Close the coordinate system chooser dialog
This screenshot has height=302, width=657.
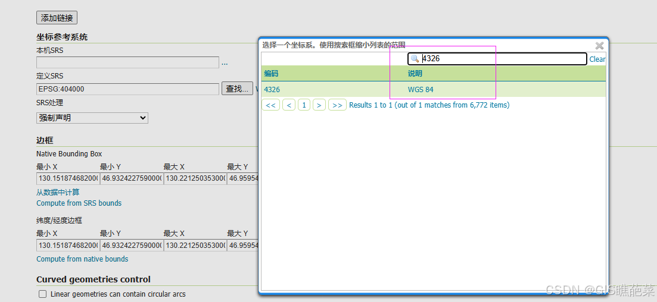tap(600, 46)
